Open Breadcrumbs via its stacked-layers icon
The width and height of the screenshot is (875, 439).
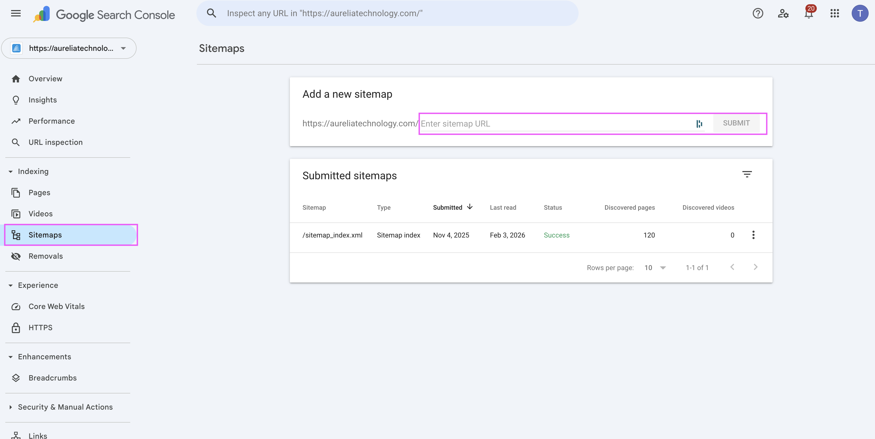click(x=16, y=378)
